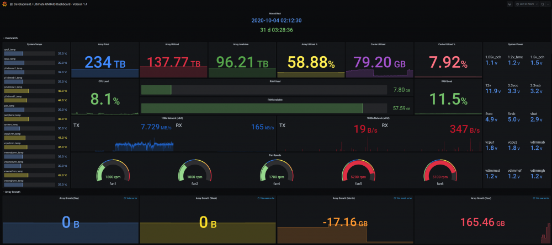Click the -17.16 GB monthly growth value

click(x=344, y=223)
